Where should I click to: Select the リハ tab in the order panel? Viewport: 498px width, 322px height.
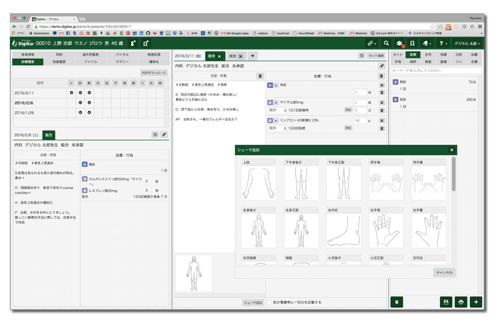tap(459, 62)
